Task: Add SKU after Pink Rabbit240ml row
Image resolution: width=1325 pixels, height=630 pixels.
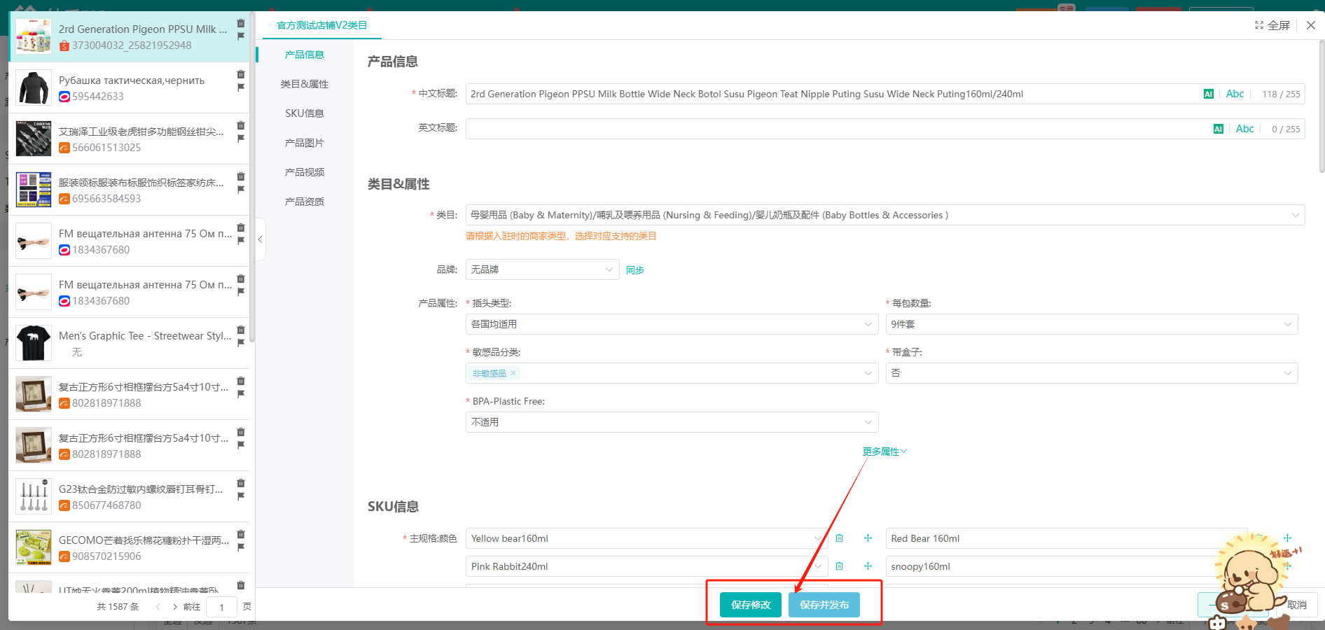Action: click(x=868, y=566)
